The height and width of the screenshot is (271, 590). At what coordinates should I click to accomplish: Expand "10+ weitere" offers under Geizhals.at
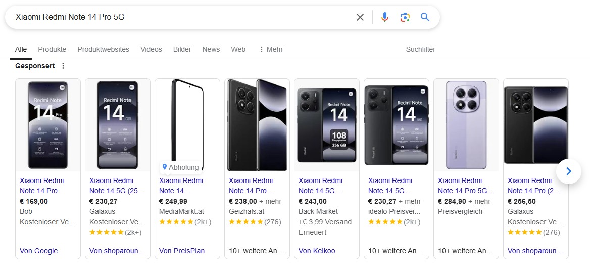click(256, 251)
